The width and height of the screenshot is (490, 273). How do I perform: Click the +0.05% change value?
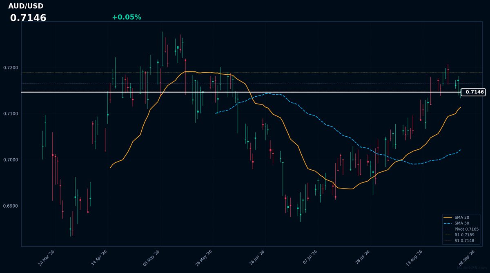(x=127, y=17)
